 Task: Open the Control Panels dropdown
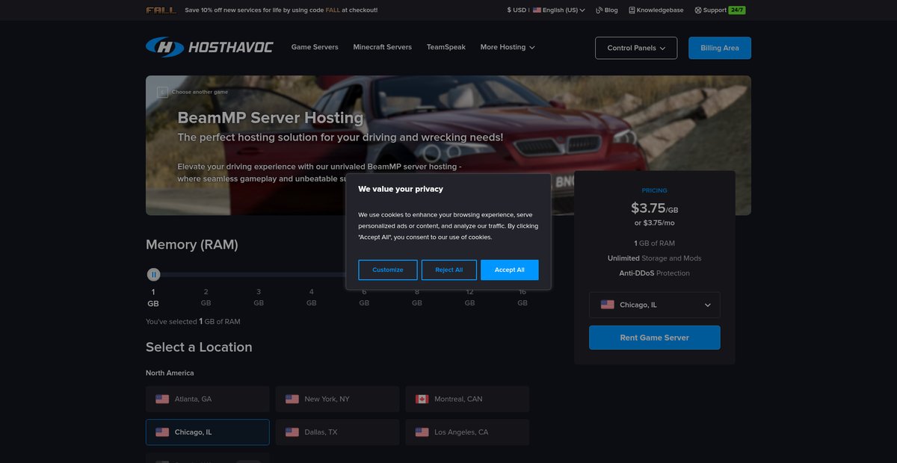tap(636, 48)
